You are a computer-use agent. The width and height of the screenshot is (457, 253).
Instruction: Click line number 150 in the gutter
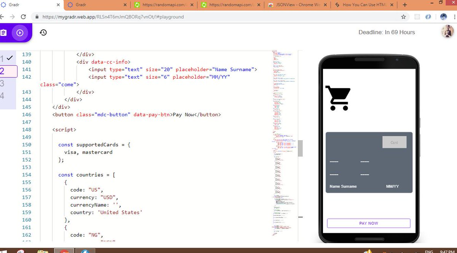click(x=27, y=145)
